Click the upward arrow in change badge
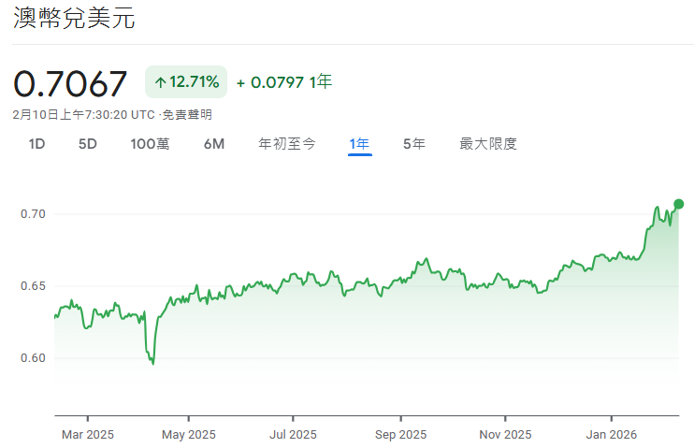 [160, 82]
